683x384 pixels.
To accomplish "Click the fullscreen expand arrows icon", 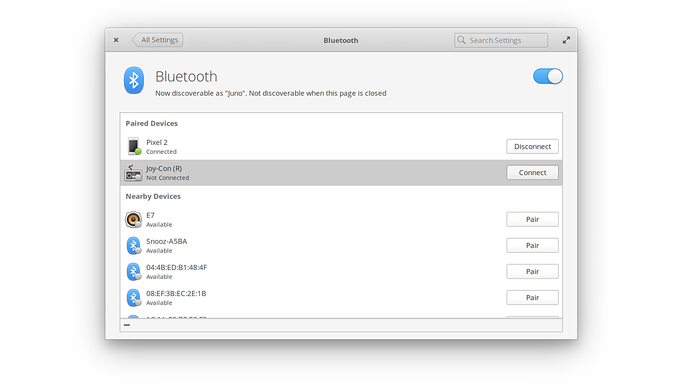I will pos(566,40).
